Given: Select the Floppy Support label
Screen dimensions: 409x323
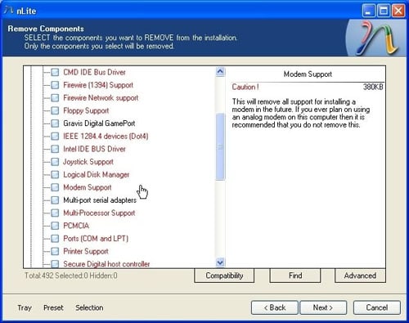Looking at the screenshot, I should (86, 110).
